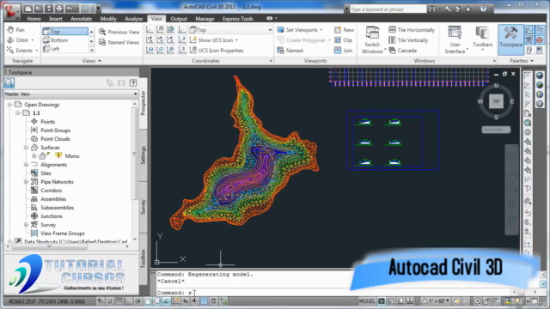This screenshot has height=309, width=550.
Task: Click Plot (print) in quick access toolbar
Action: coord(59,9)
